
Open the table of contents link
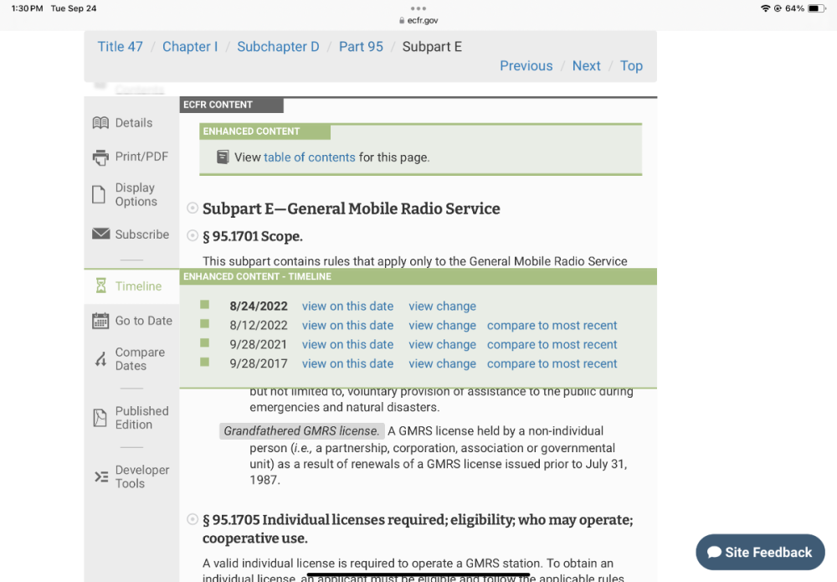point(309,157)
